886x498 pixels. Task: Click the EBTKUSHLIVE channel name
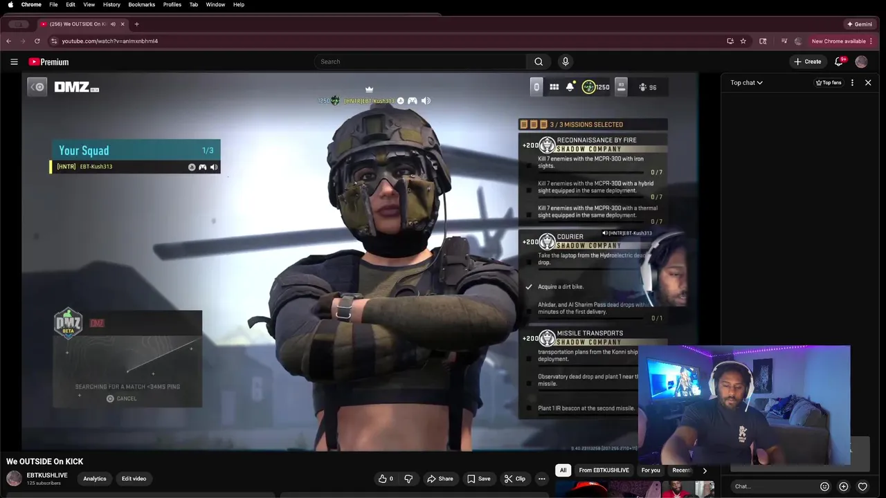pos(47,475)
